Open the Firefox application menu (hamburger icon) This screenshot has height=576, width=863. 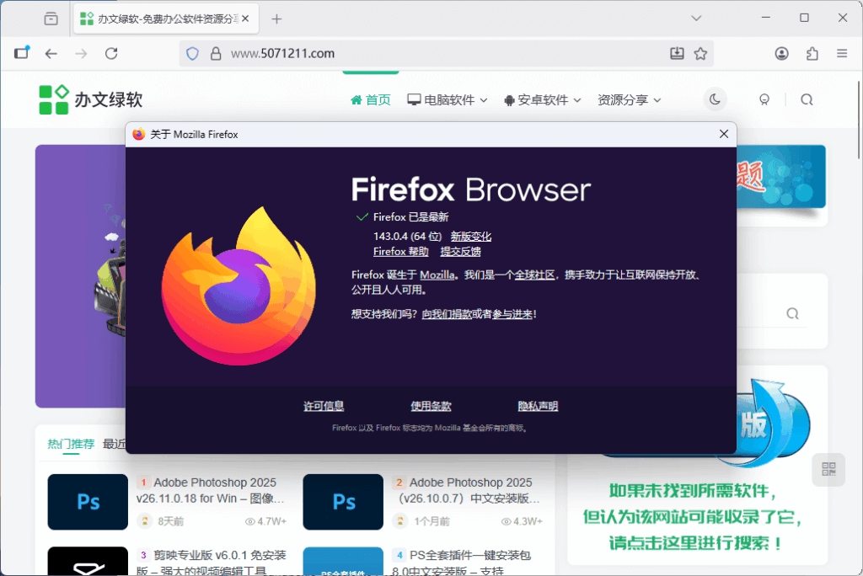pos(842,53)
